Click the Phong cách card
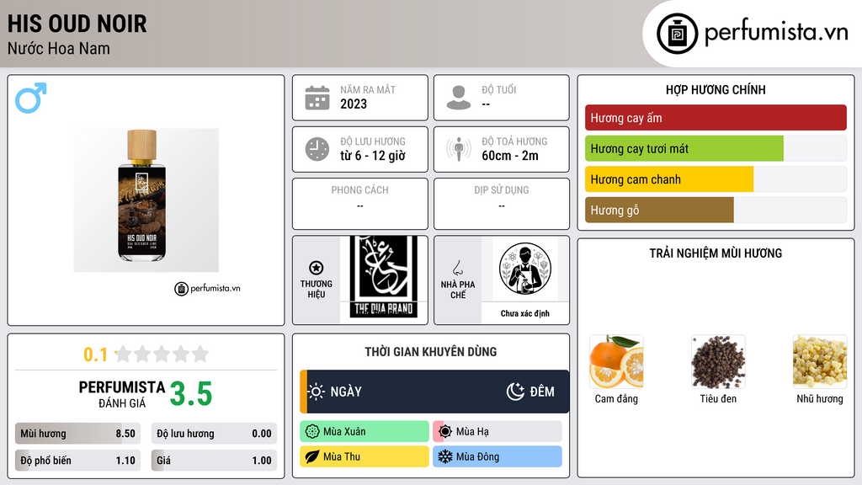862x485 pixels. pyautogui.click(x=360, y=204)
